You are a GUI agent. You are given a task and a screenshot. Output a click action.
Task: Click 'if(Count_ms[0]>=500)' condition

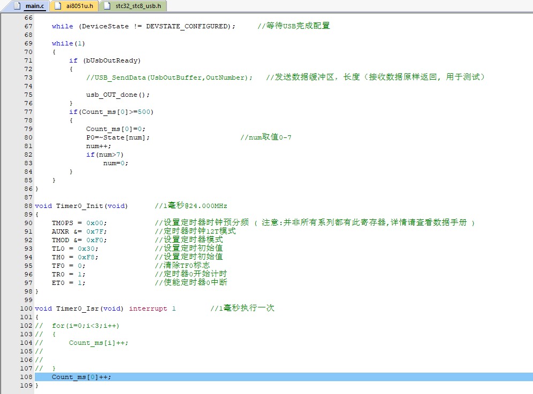(111, 112)
